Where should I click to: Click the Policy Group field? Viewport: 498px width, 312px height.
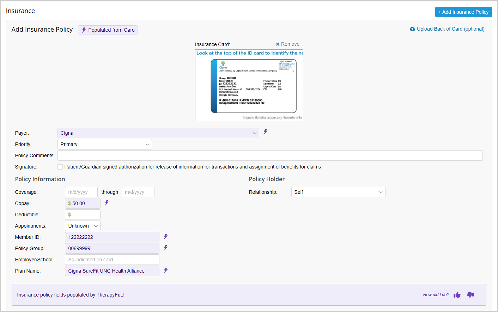click(112, 248)
